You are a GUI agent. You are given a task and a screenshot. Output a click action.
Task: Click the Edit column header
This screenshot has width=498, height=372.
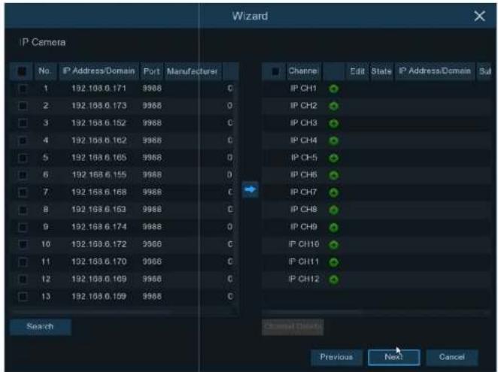(x=357, y=71)
